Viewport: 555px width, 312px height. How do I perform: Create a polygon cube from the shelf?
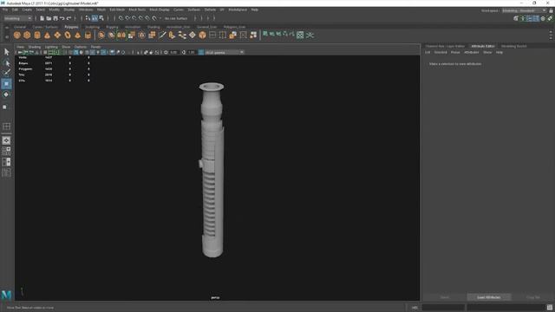27,35
